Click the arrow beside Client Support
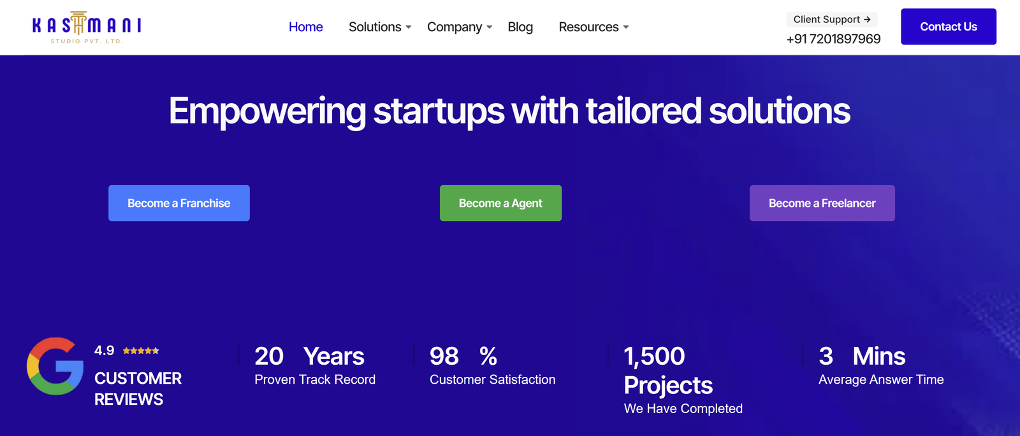This screenshot has width=1020, height=436. pyautogui.click(x=867, y=20)
